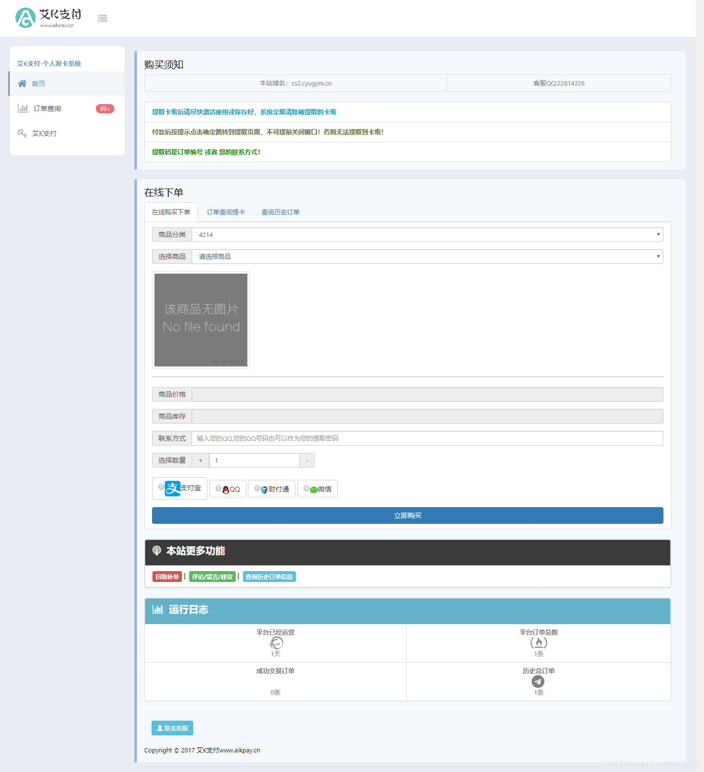Image resolution: width=704 pixels, height=772 pixels.
Task: Click the red 自助补单 button
Action: (167, 577)
